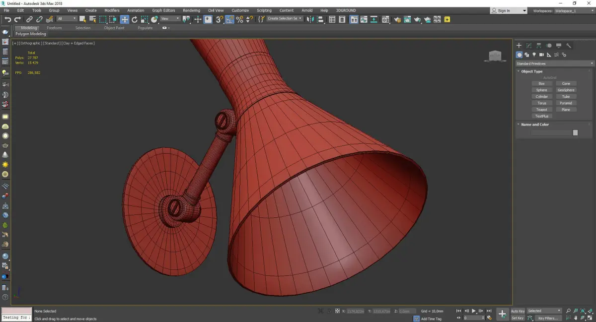This screenshot has height=322, width=596.
Task: Toggle the Percent Snap button
Action: point(239,19)
